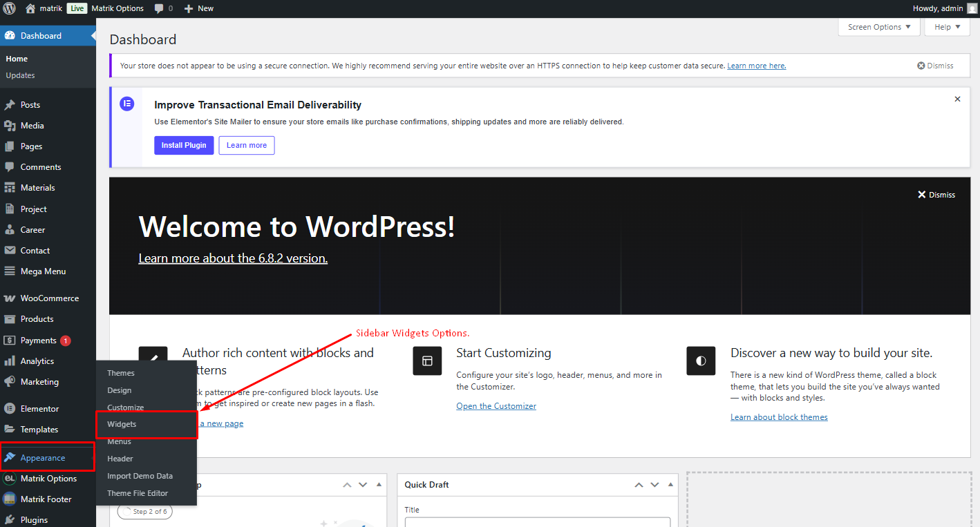Viewport: 980px width, 527px height.
Task: Click the Comments icon in sidebar
Action: (x=10, y=167)
